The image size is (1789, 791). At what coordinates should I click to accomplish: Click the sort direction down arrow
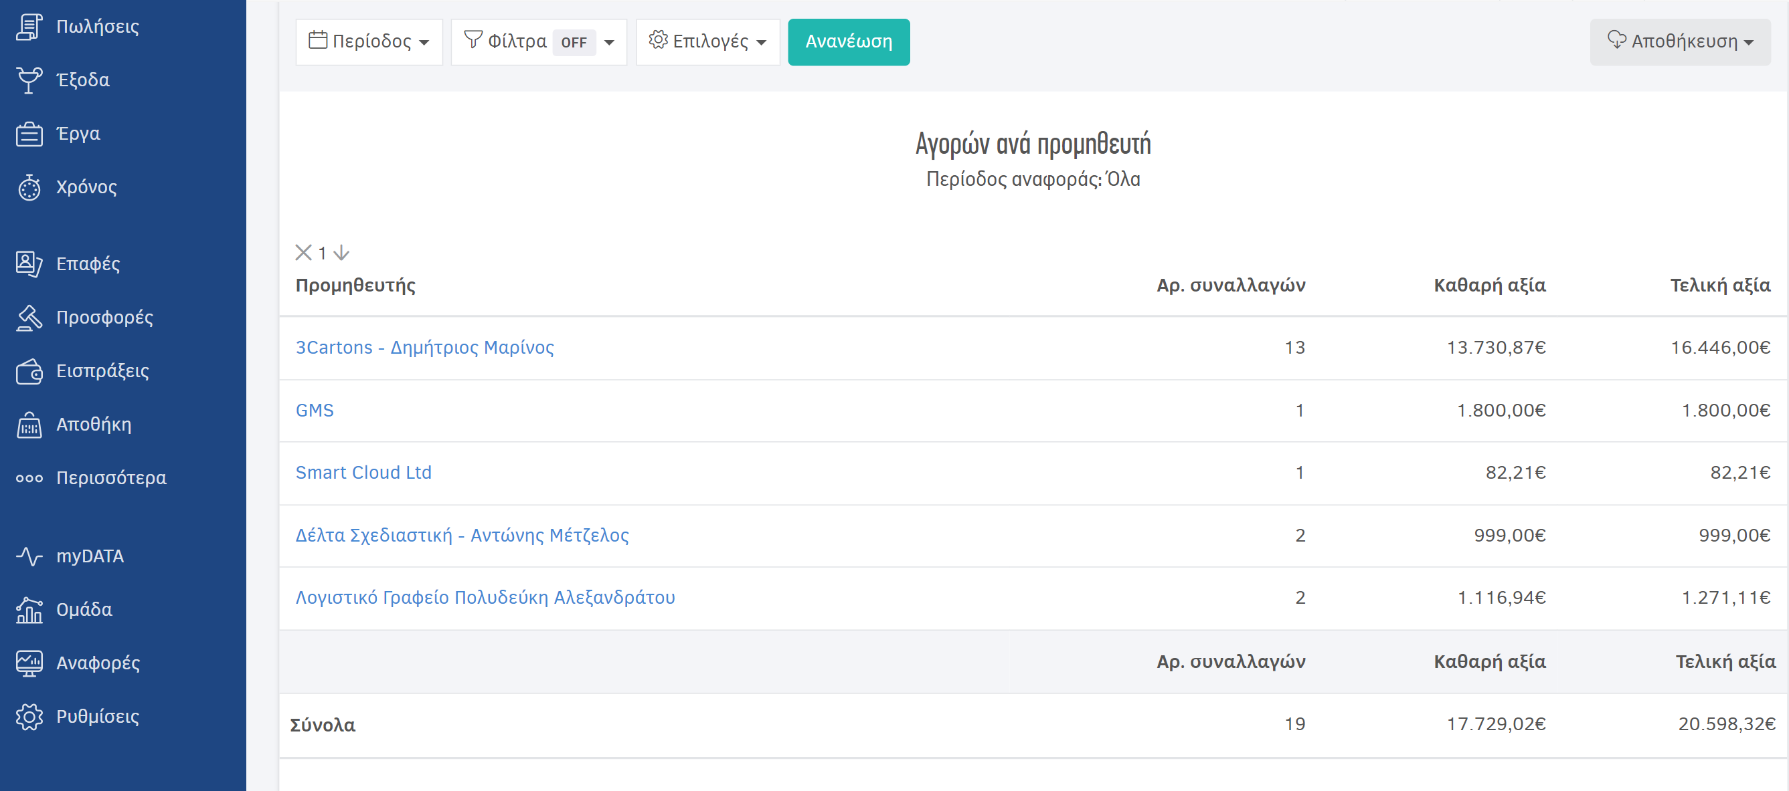click(x=341, y=253)
